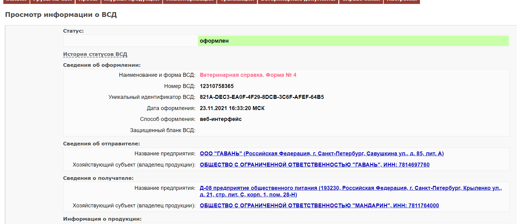Open sender owner link with ИНН 7814697760
The height and width of the screenshot is (224, 517).
(314, 165)
